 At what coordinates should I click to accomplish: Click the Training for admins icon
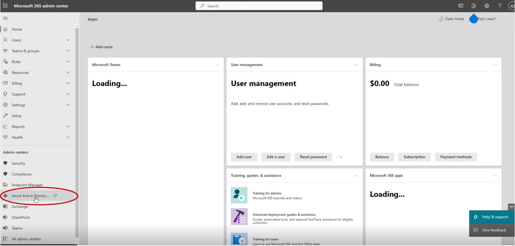coord(239,195)
